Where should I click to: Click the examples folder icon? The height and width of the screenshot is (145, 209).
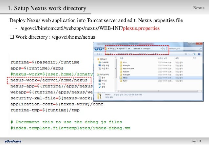[121, 65]
